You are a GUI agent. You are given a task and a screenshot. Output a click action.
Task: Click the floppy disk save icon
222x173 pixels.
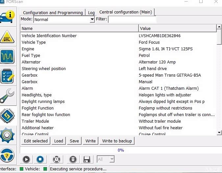pos(87,160)
